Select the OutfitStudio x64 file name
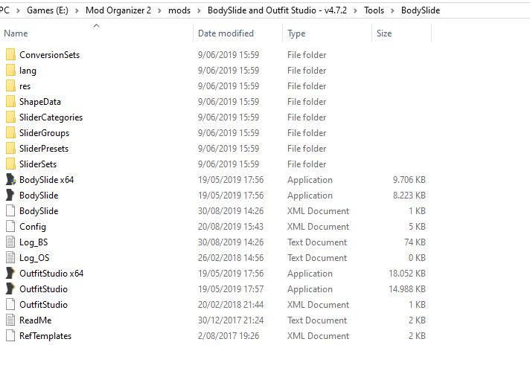 tap(51, 273)
